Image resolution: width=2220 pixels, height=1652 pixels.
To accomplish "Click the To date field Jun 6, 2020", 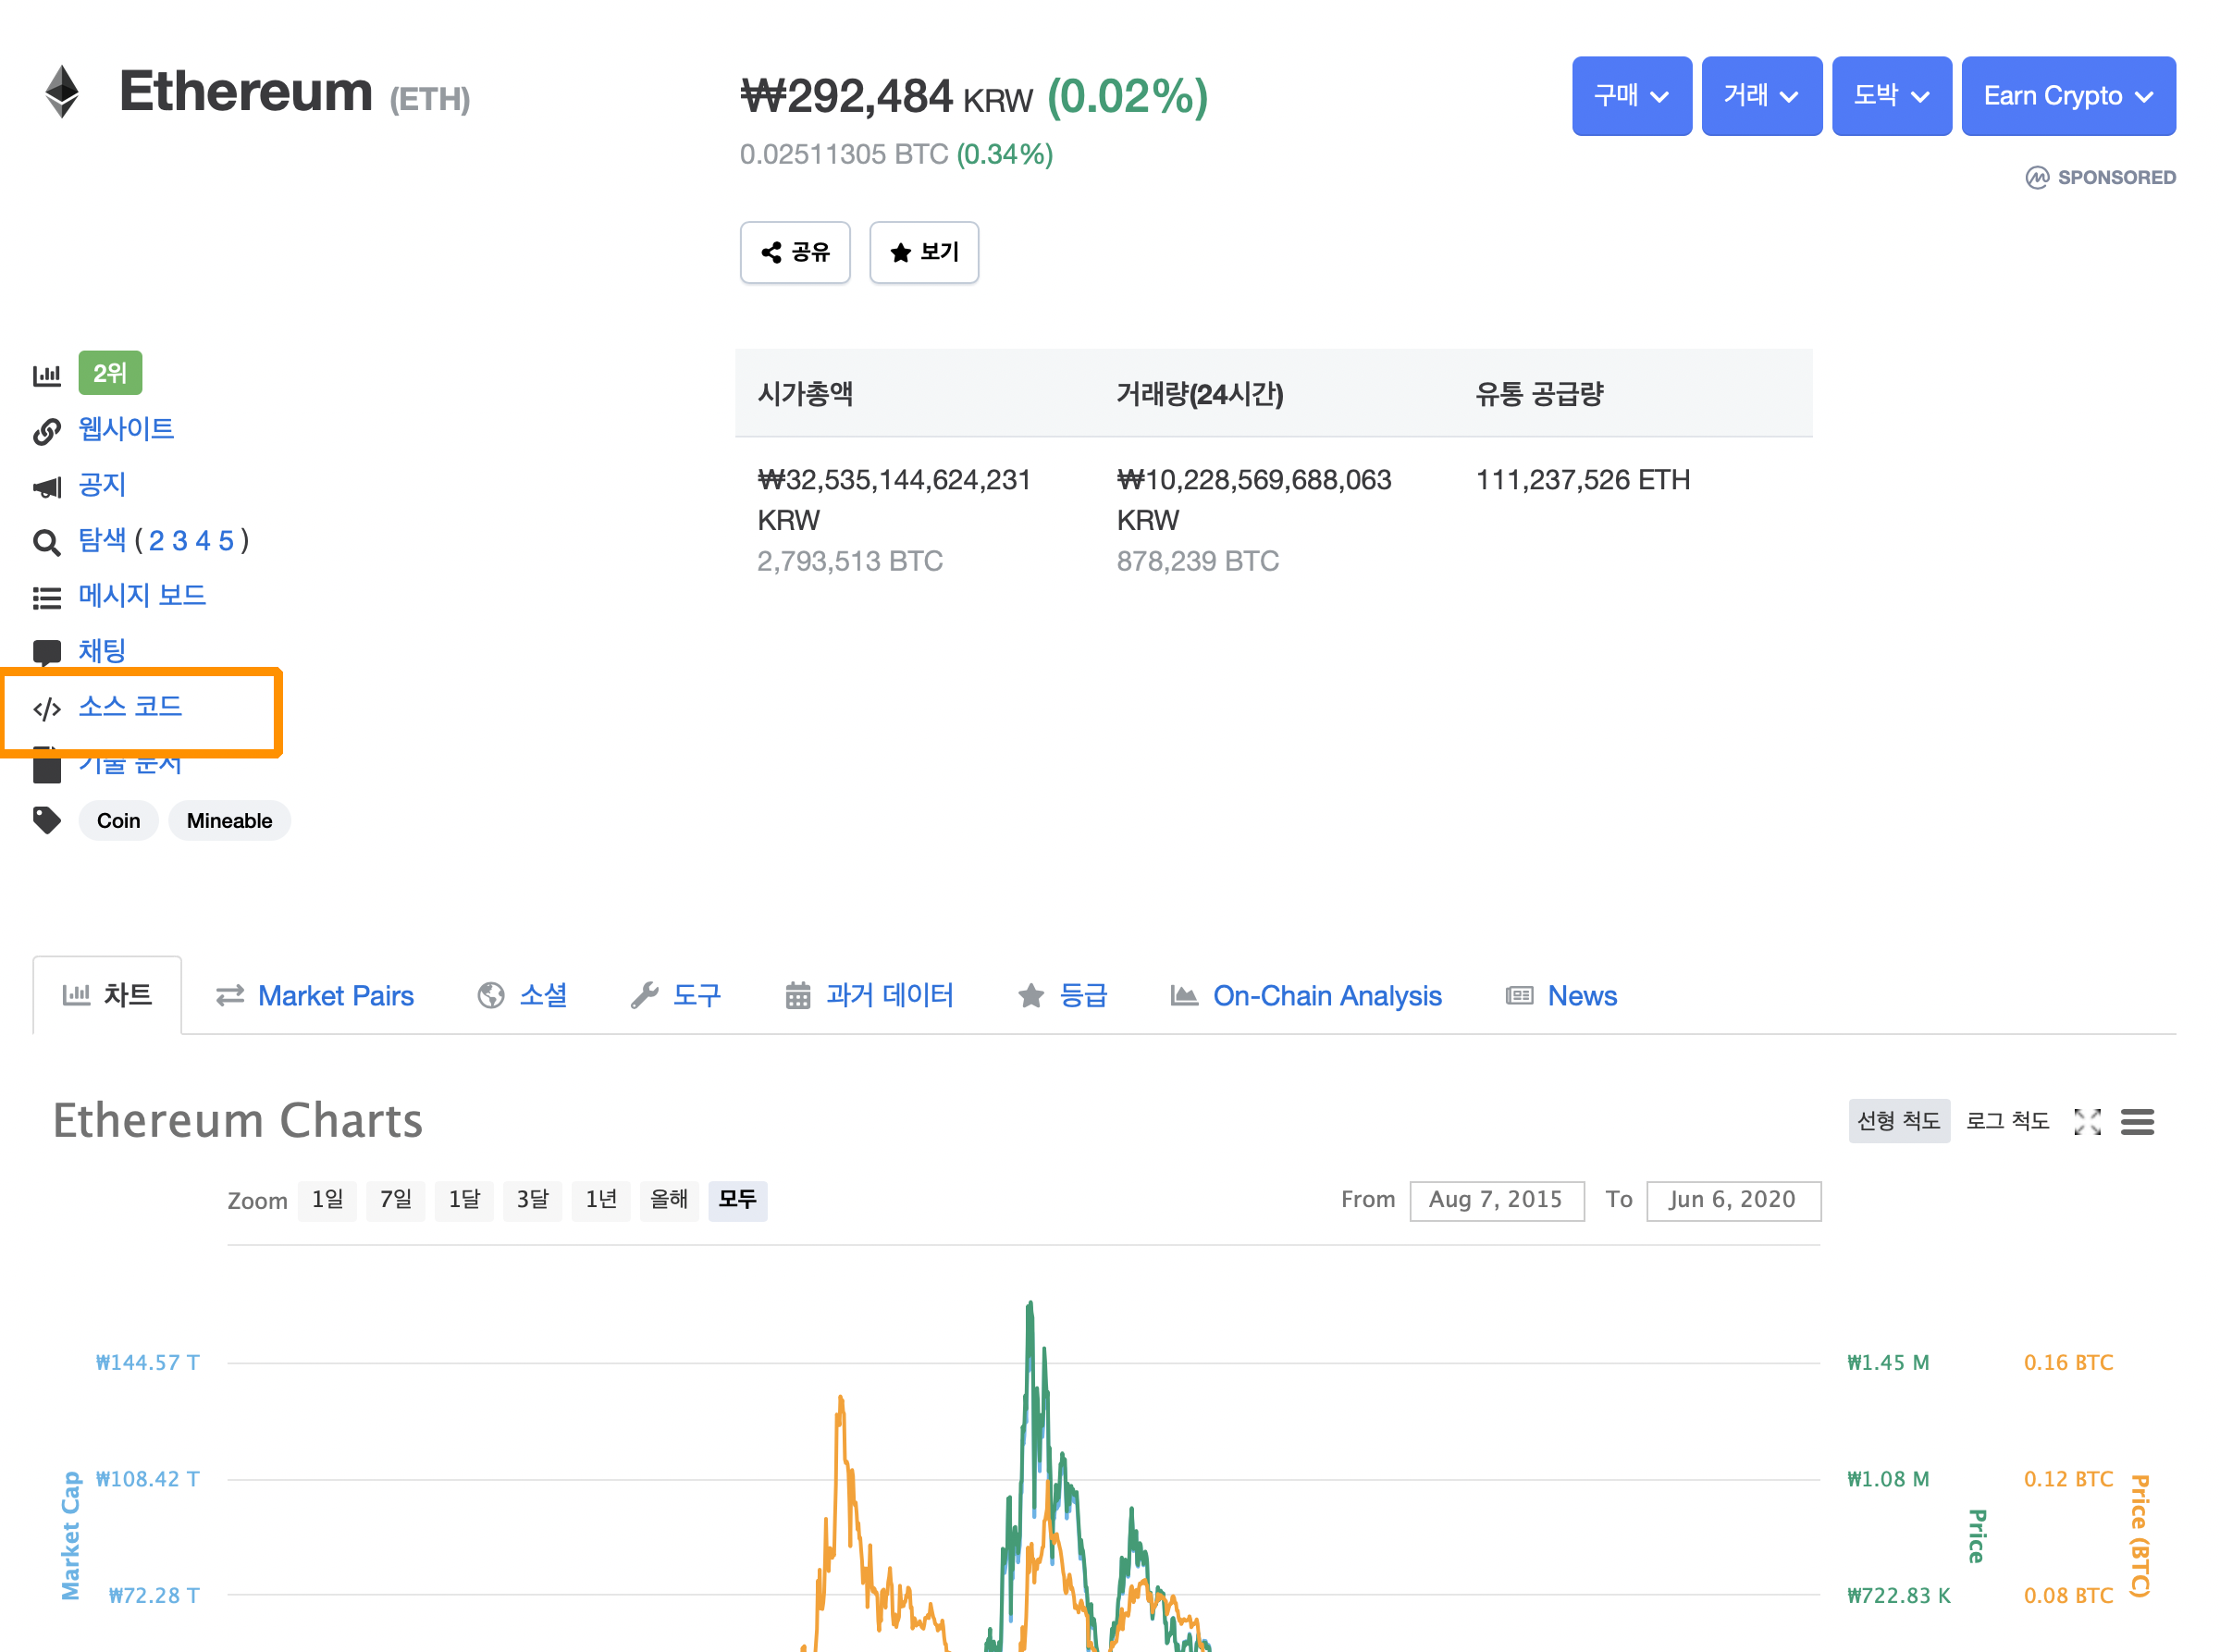I will coord(1733,1200).
